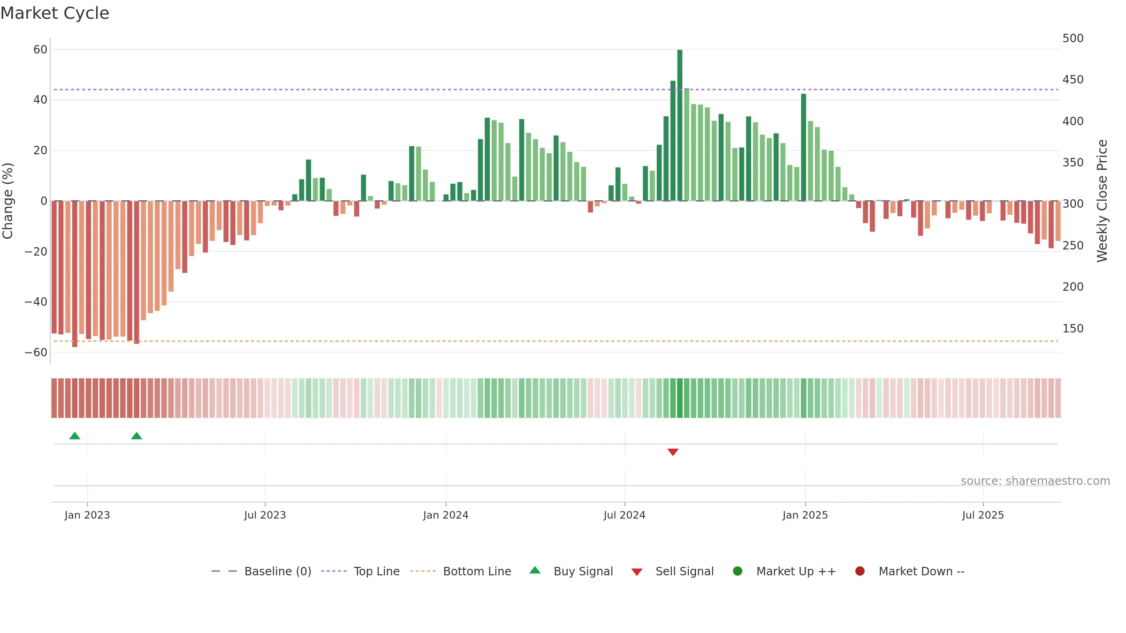Toggle the Sell Signal legend label
1126x633 pixels.
685,571
